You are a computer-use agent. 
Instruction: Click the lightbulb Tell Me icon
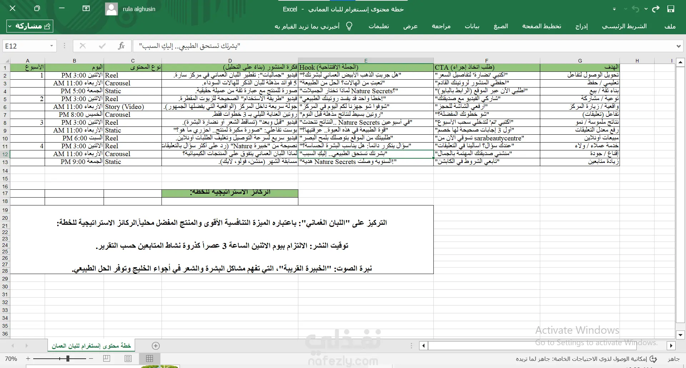[349, 26]
